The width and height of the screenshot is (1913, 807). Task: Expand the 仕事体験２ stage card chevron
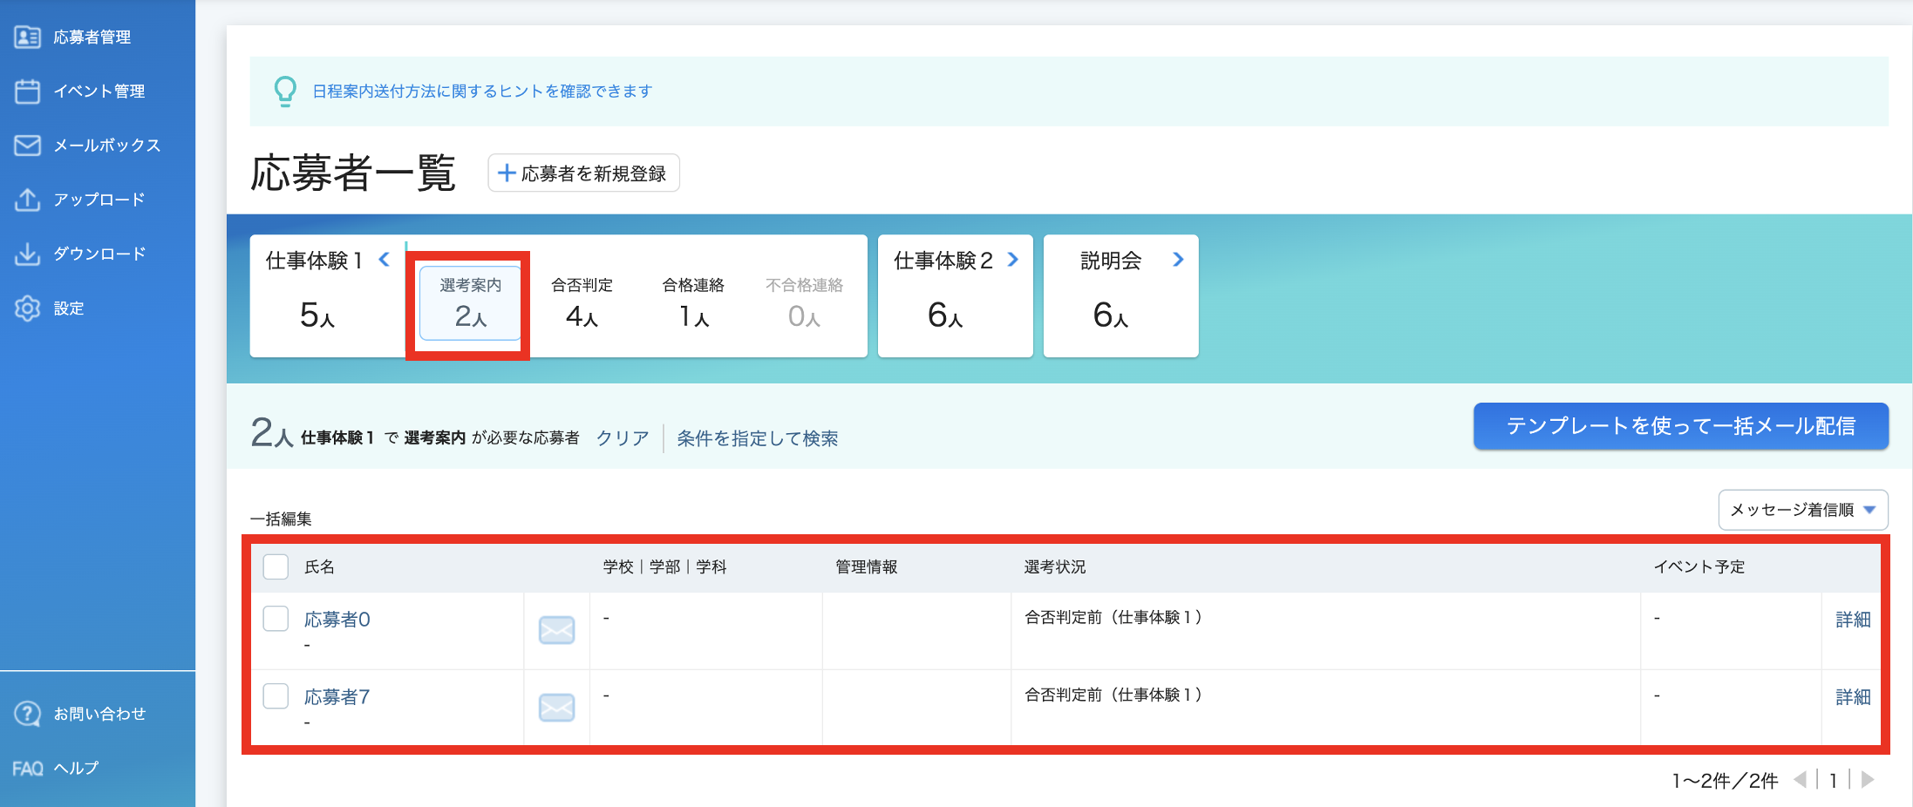(1012, 259)
